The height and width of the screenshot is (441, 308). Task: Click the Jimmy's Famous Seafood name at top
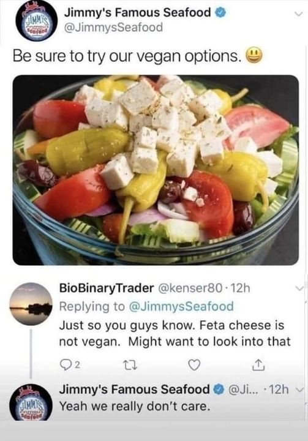tap(138, 13)
